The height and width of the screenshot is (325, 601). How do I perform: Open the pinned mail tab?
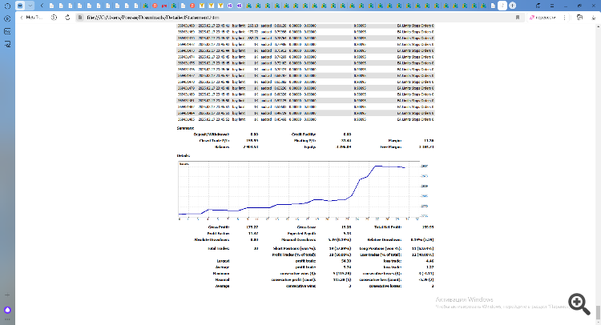20,6
